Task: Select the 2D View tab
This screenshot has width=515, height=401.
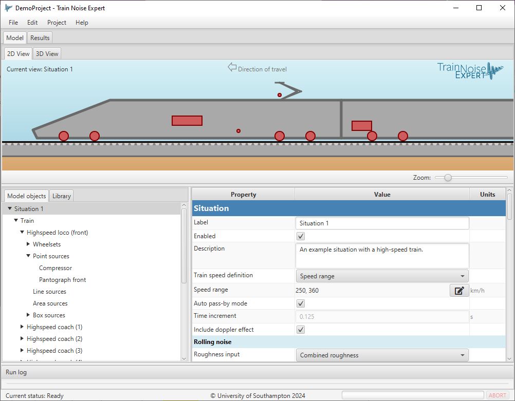Action: [x=18, y=53]
